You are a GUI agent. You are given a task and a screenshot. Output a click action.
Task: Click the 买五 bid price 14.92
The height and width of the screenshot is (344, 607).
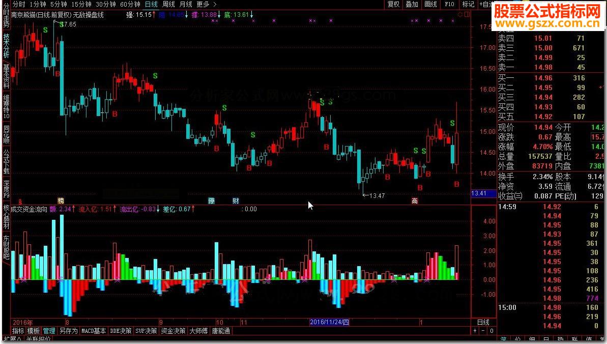point(543,117)
